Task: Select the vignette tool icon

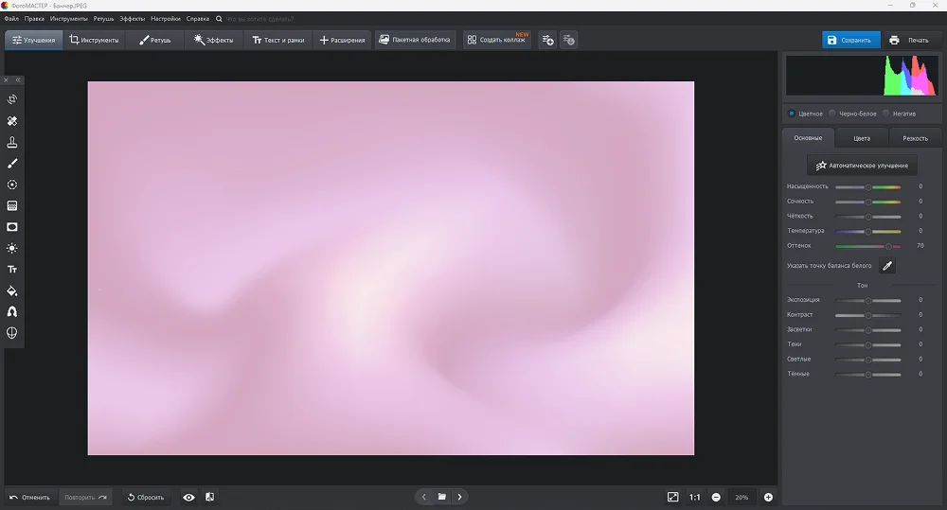Action: pyautogui.click(x=12, y=227)
